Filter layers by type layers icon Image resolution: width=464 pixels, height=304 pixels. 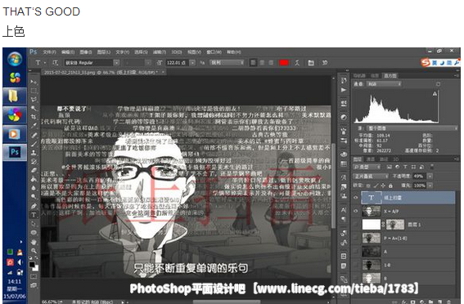[x=405, y=167]
